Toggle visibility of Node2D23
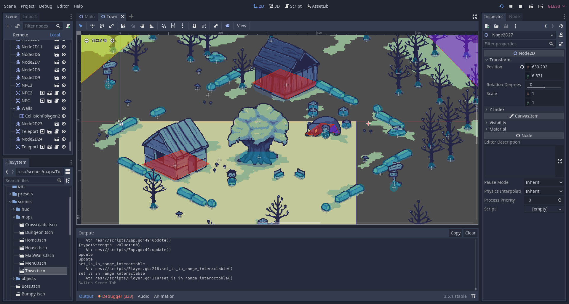569x304 pixels. tap(64, 124)
